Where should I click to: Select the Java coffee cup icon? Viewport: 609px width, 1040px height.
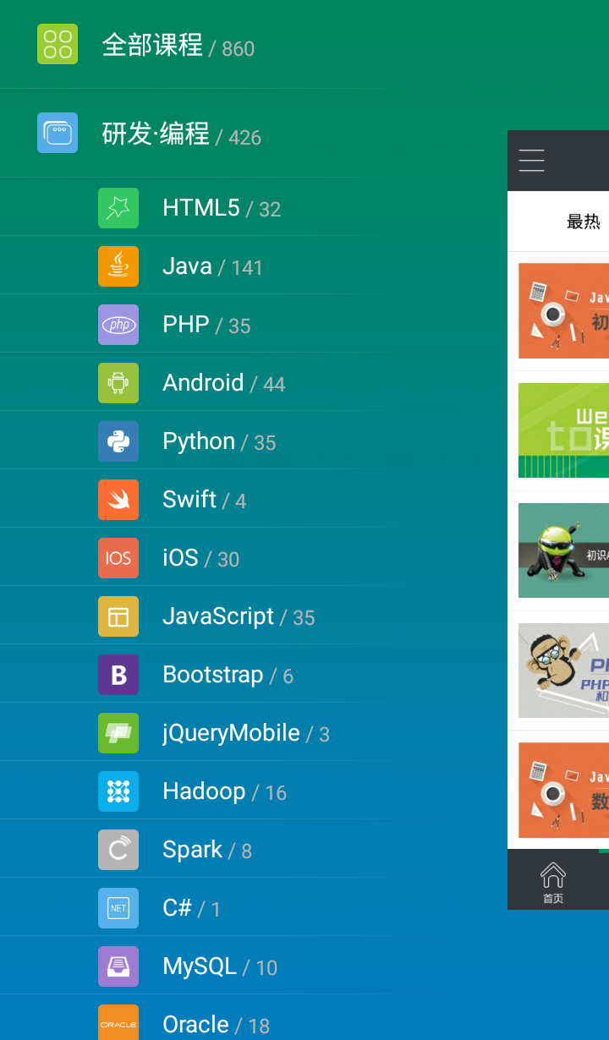pyautogui.click(x=118, y=266)
